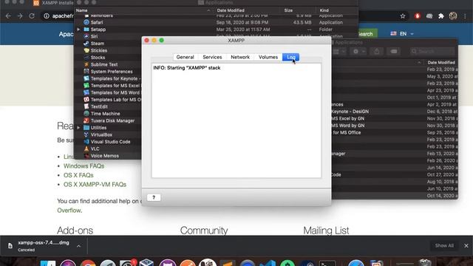Select the Steam app icon in Finder
473x266 pixels.
click(86, 44)
